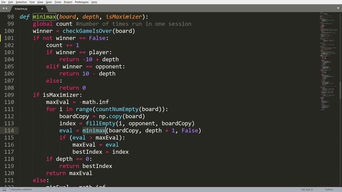Click the 'else:' on line 121
This screenshot has width=342, height=192.
point(41,180)
